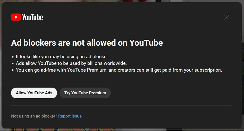Viewport: 244px width, 131px height.
Task: Click the 'Ad blockers are not allowed' heading
Action: pyautogui.click(x=87, y=43)
